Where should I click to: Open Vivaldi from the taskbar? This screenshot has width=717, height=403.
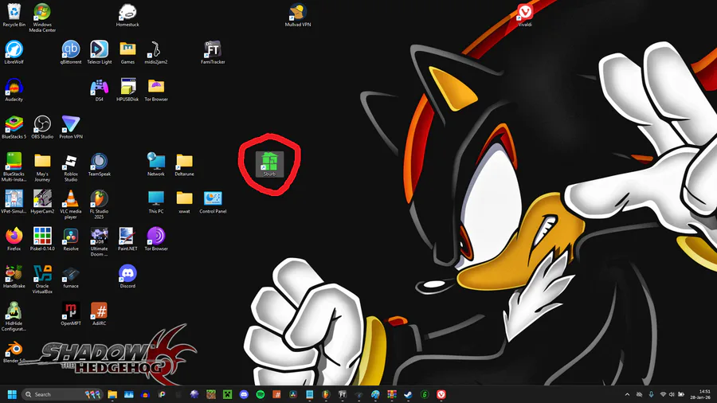point(441,394)
